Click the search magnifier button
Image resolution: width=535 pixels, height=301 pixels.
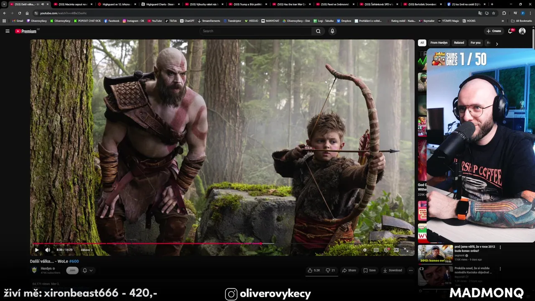tap(318, 31)
